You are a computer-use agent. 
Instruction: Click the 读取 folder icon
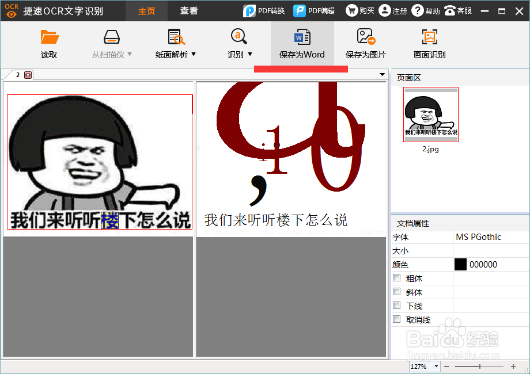click(50, 37)
